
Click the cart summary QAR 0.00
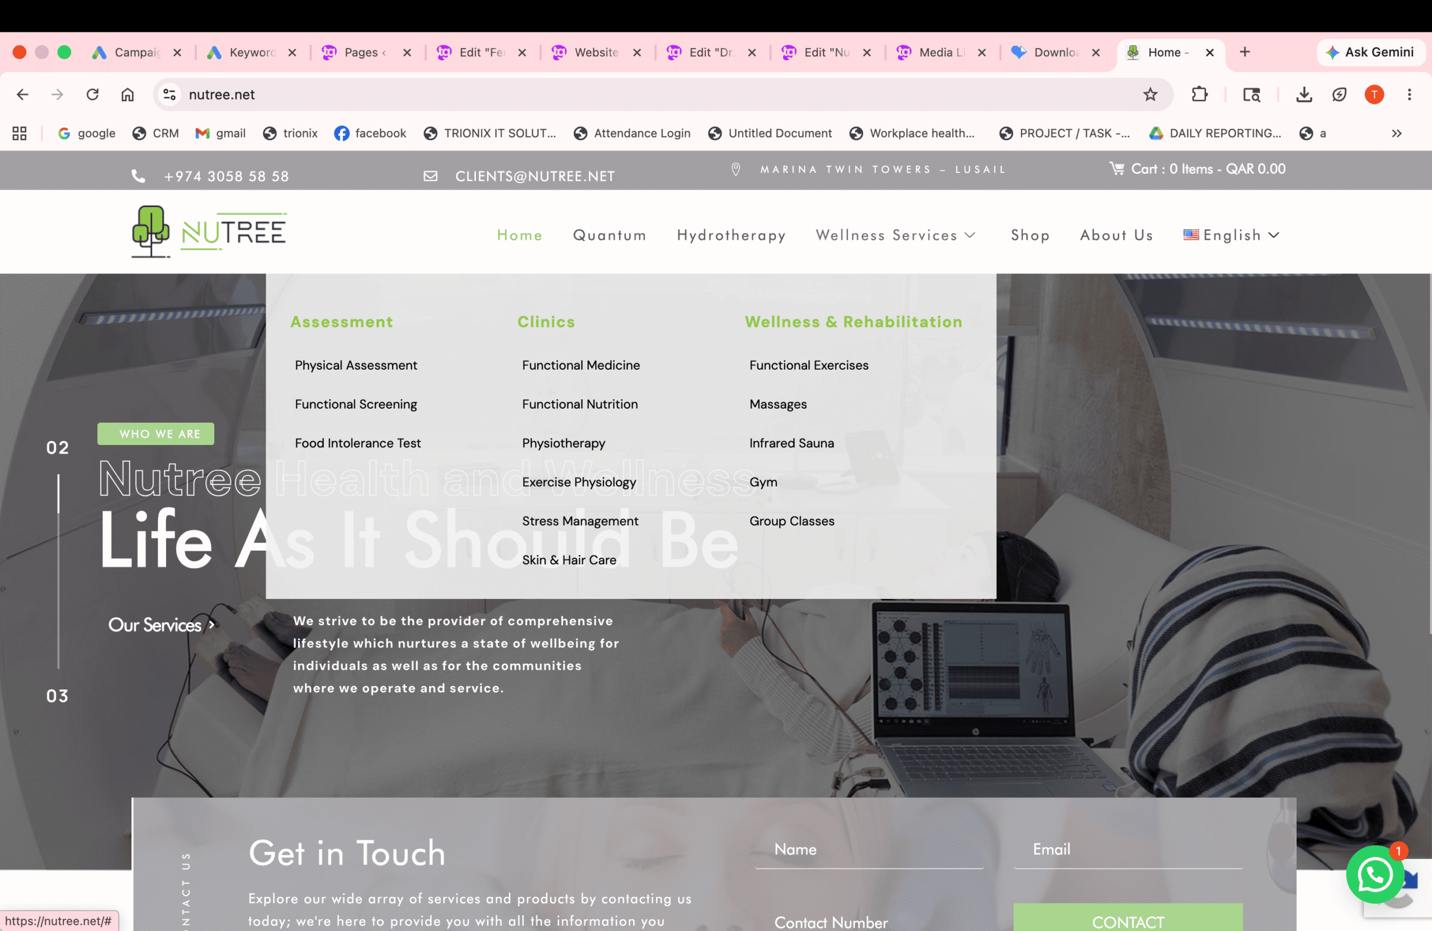1208,169
